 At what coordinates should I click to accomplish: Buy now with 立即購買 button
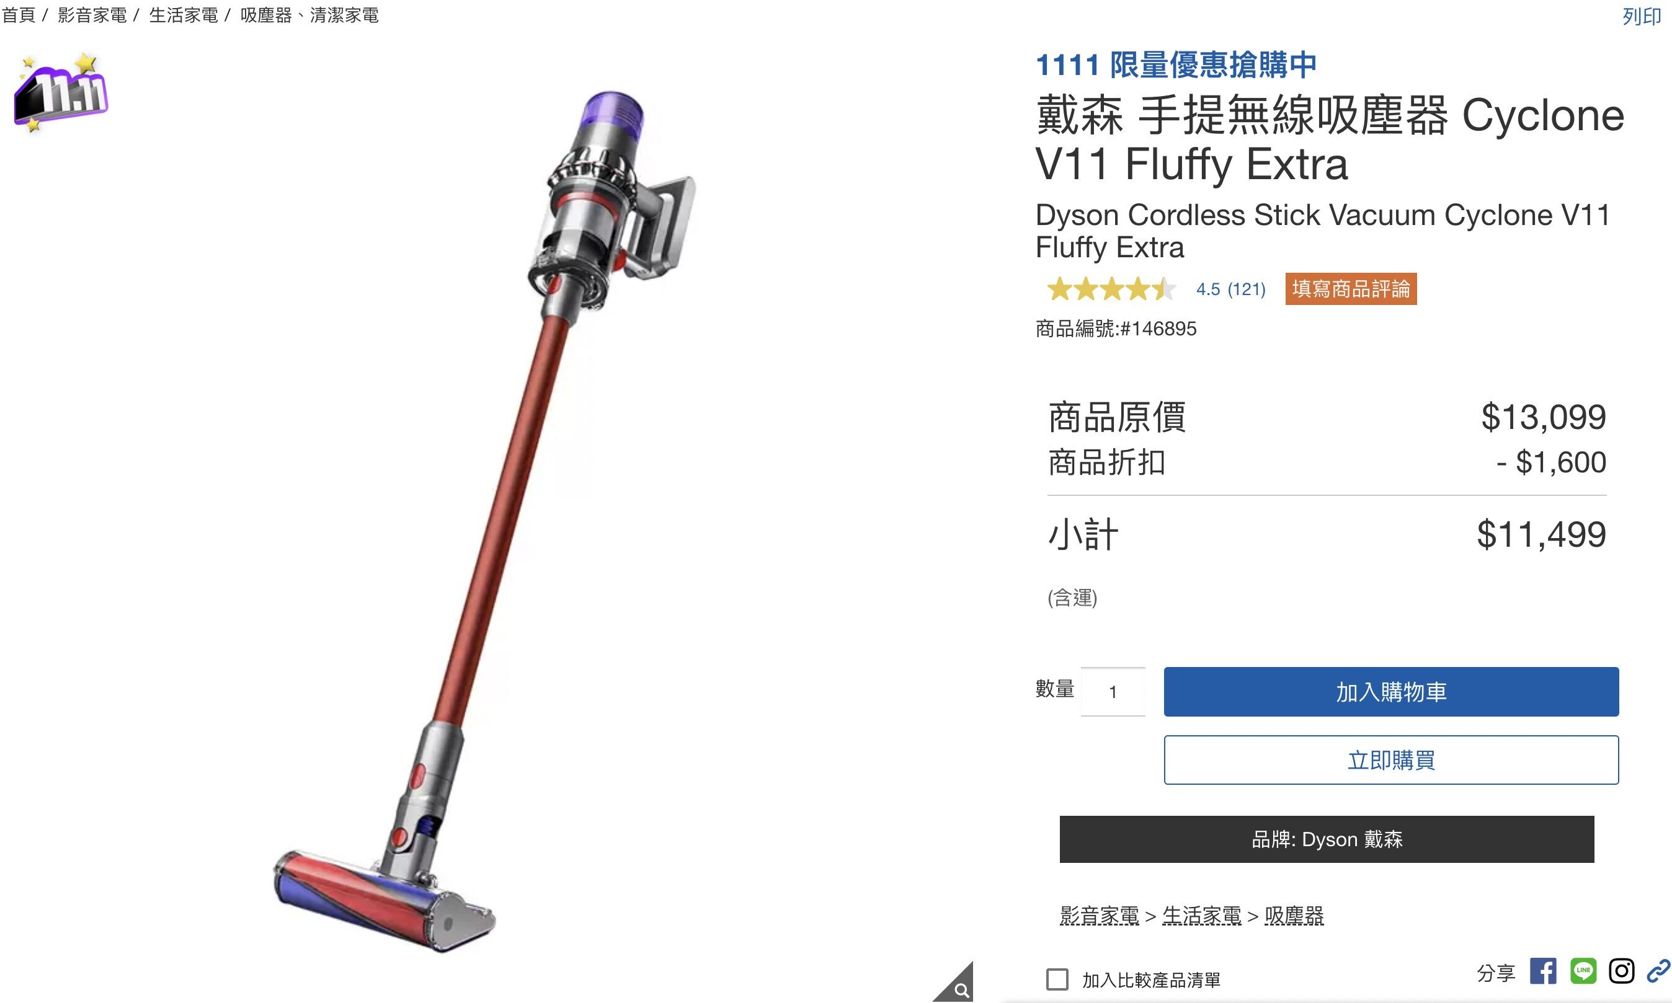[x=1390, y=759]
